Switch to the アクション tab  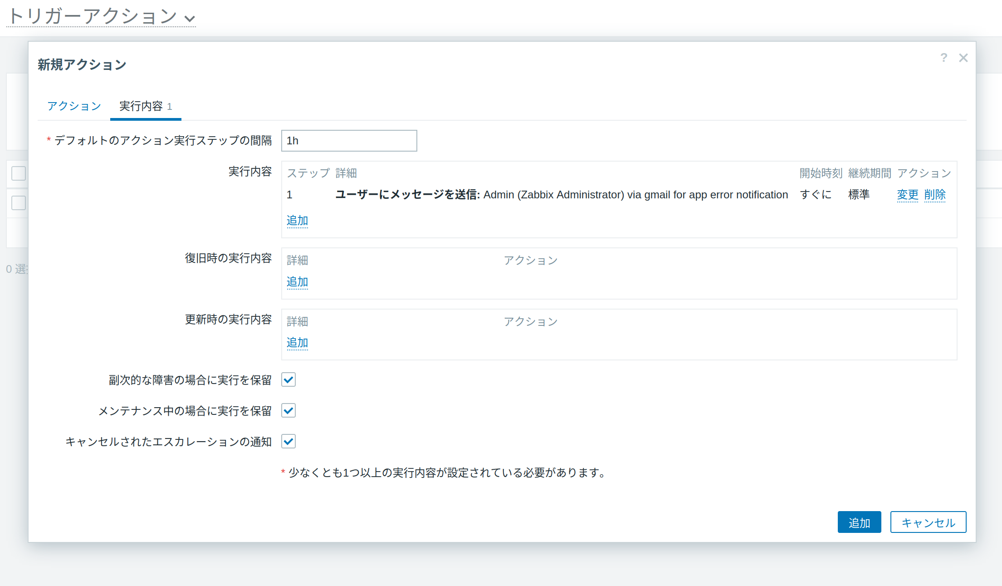74,106
